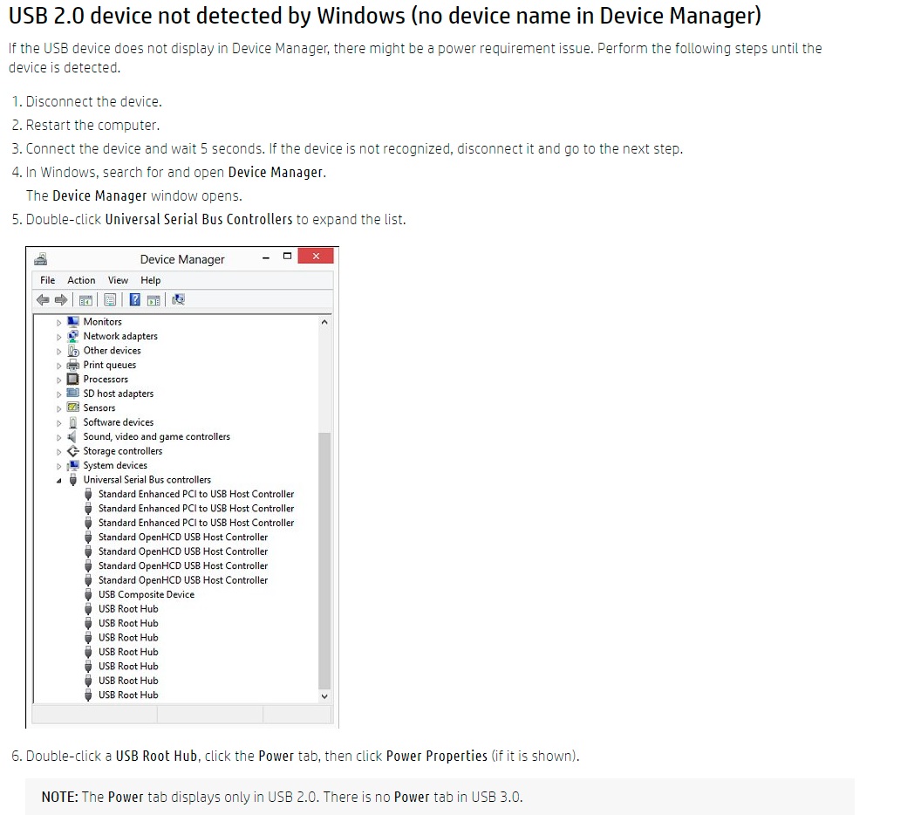Click the Print queues printer icon
The image size is (921, 815).
pyautogui.click(x=73, y=365)
